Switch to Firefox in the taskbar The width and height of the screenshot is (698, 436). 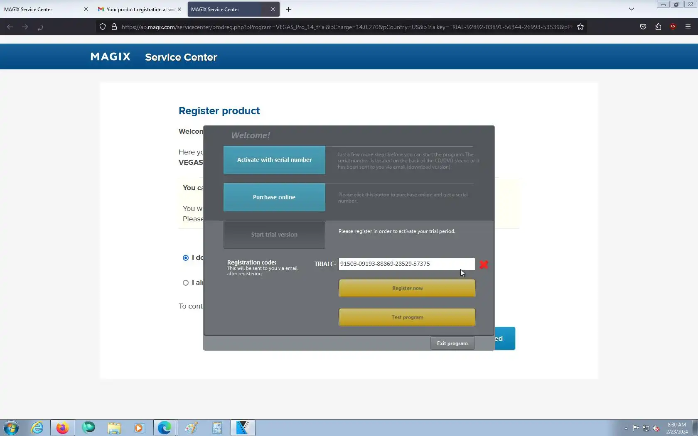click(62, 428)
